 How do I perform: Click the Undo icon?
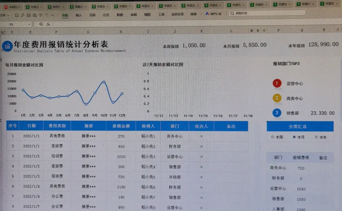point(40,15)
